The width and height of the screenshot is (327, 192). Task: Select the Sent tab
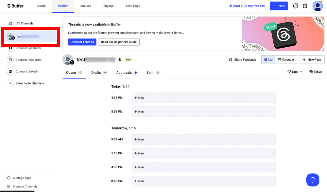tap(153, 72)
